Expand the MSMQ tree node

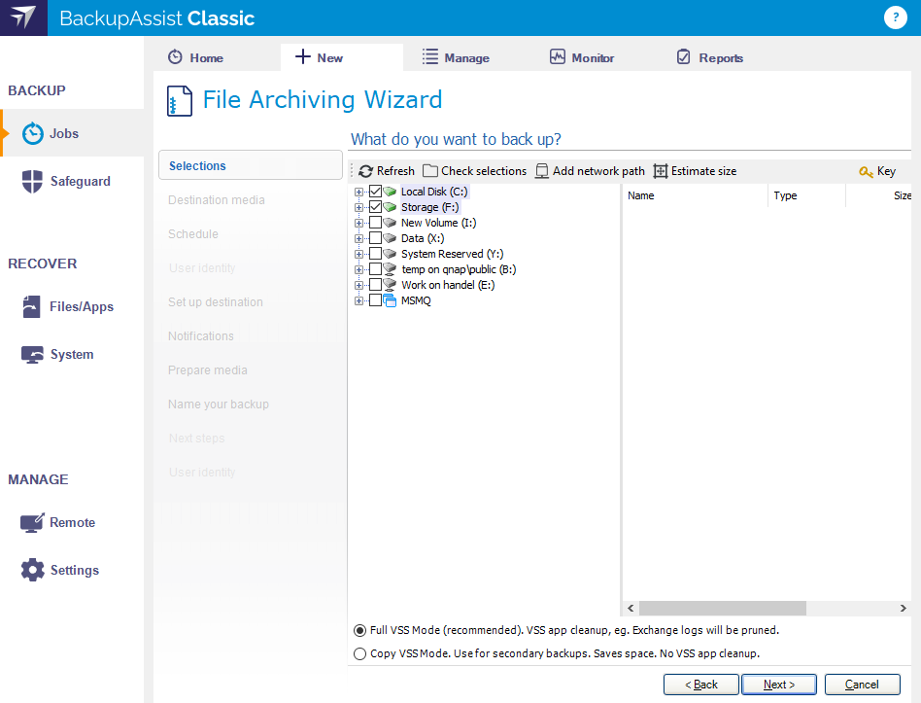(358, 301)
